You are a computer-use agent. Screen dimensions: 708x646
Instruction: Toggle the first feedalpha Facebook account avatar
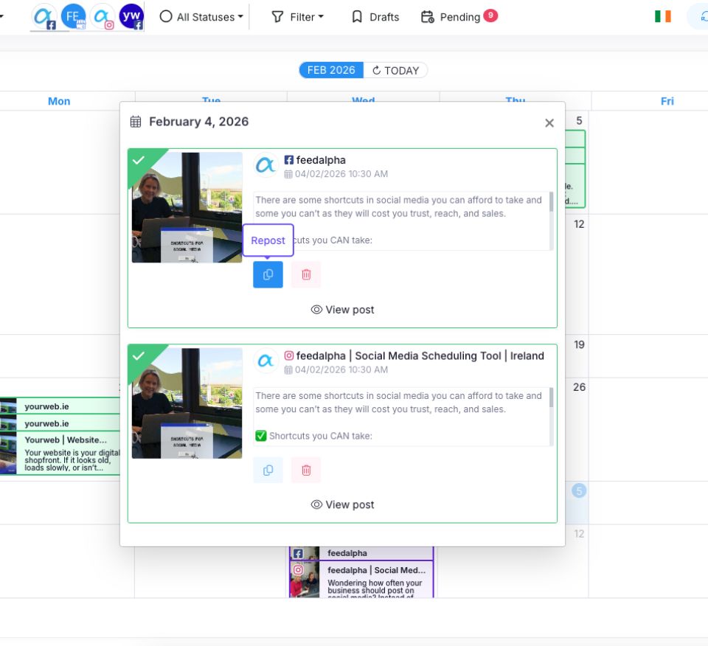click(x=45, y=17)
